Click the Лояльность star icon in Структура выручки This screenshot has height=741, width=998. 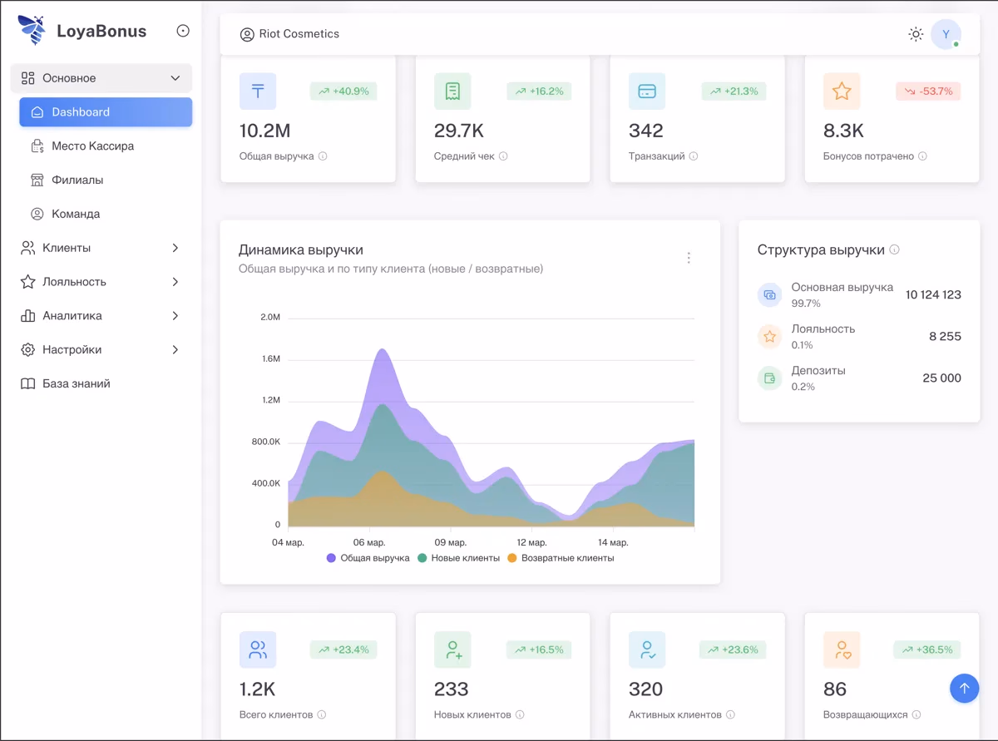pos(770,336)
